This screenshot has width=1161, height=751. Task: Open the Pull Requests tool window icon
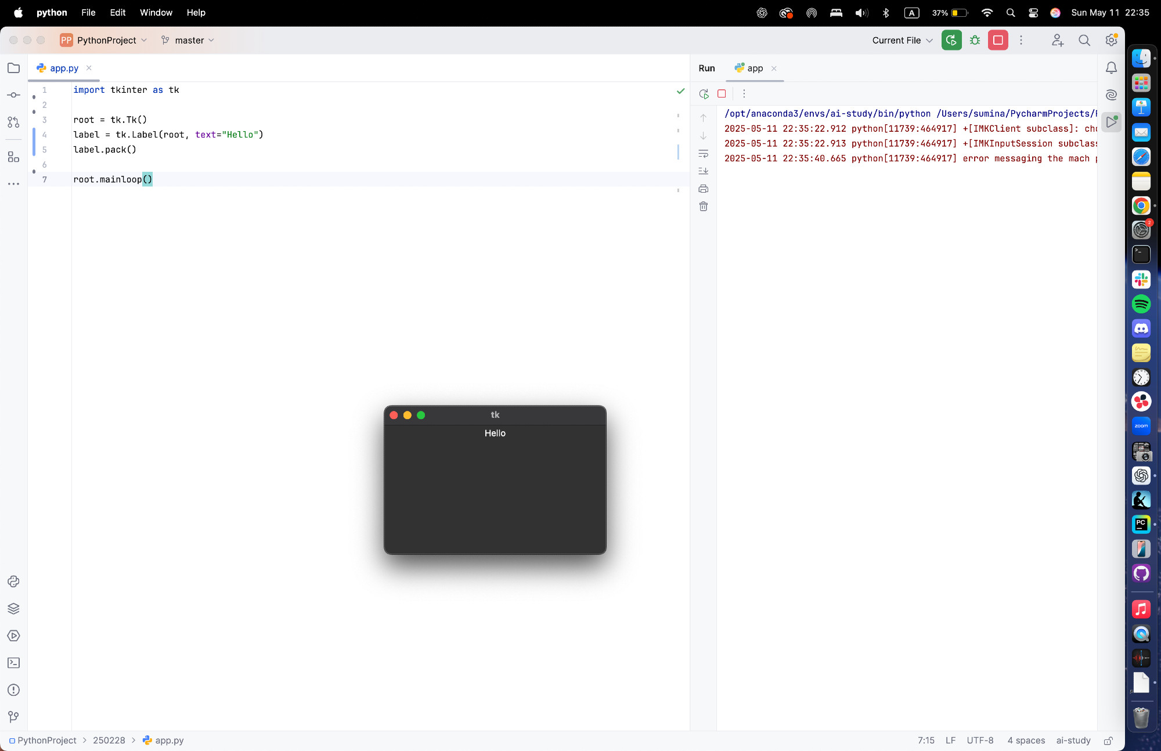(x=13, y=122)
